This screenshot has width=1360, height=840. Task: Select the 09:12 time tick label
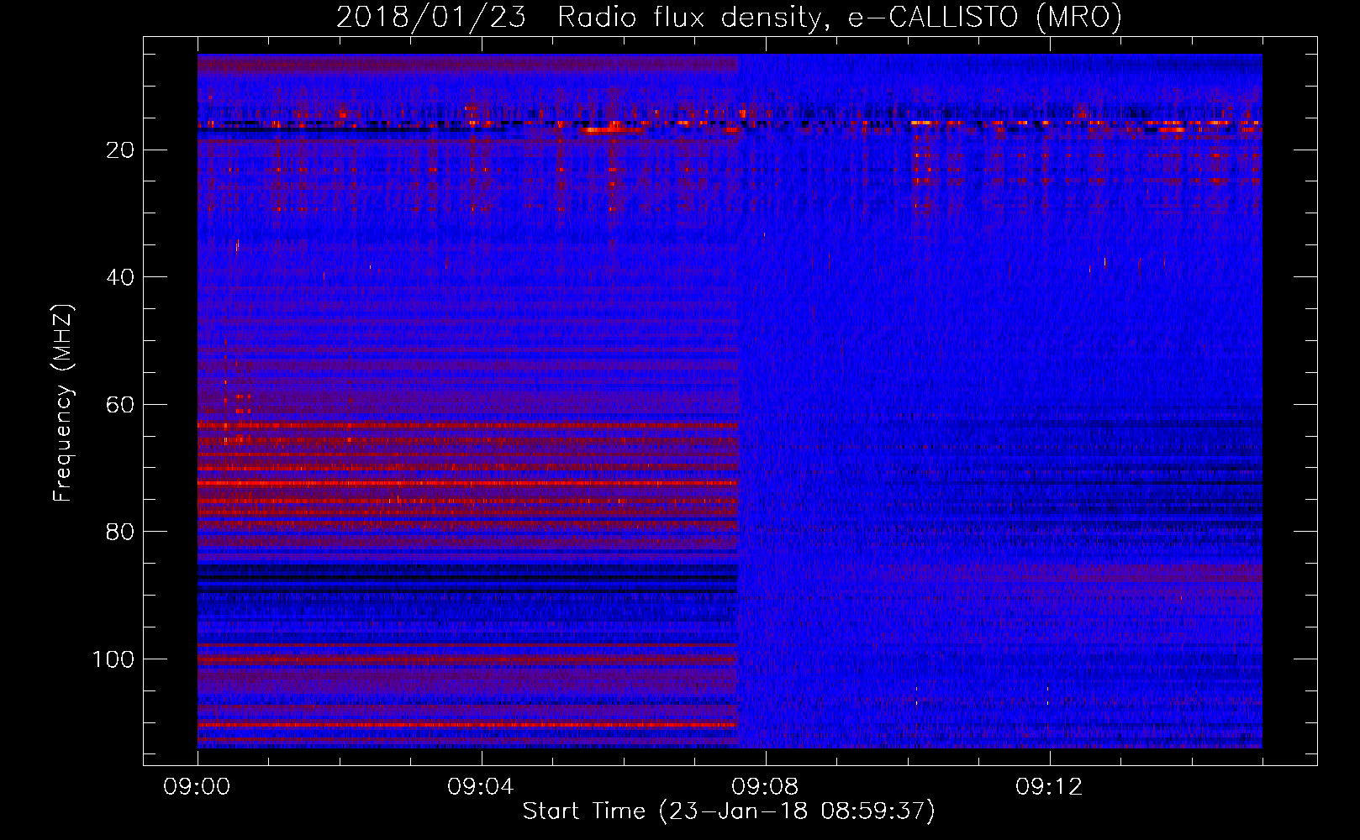pos(1049,786)
